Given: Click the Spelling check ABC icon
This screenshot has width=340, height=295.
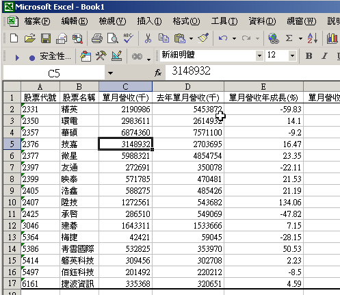Looking at the screenshot, I should pyautogui.click(x=128, y=38).
